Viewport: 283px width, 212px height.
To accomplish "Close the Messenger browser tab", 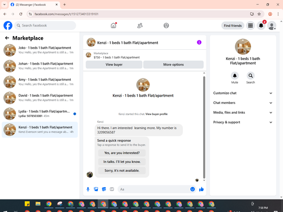I will point(57,5).
